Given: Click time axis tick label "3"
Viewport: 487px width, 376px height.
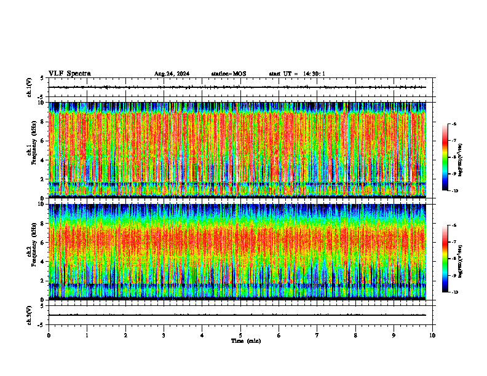Looking at the screenshot, I should tap(164, 335).
